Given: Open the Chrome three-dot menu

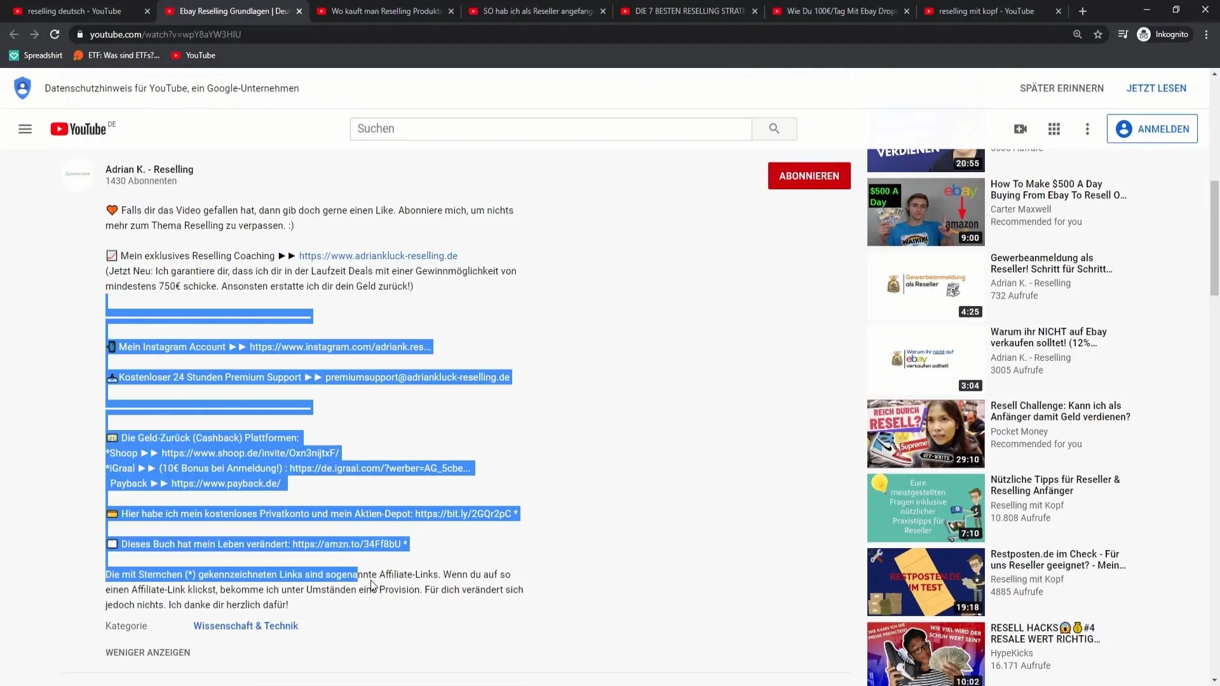Looking at the screenshot, I should pyautogui.click(x=1206, y=34).
